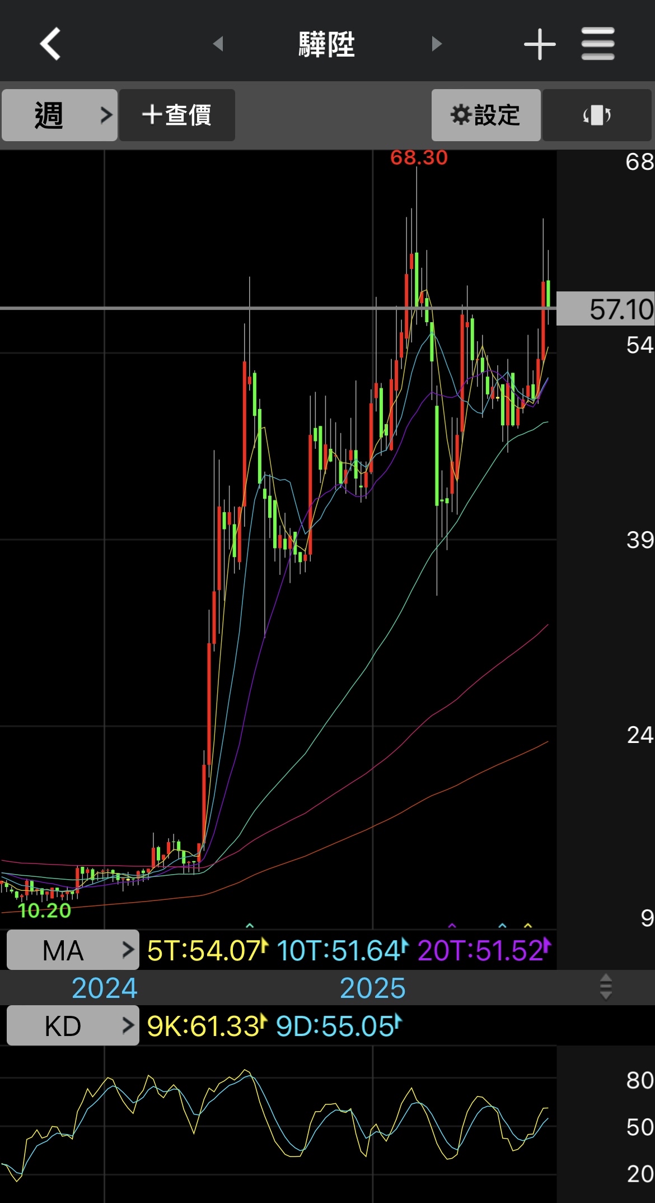Go to next stock with right triangle
Image resolution: width=655 pixels, height=1203 pixels.
coord(437,44)
